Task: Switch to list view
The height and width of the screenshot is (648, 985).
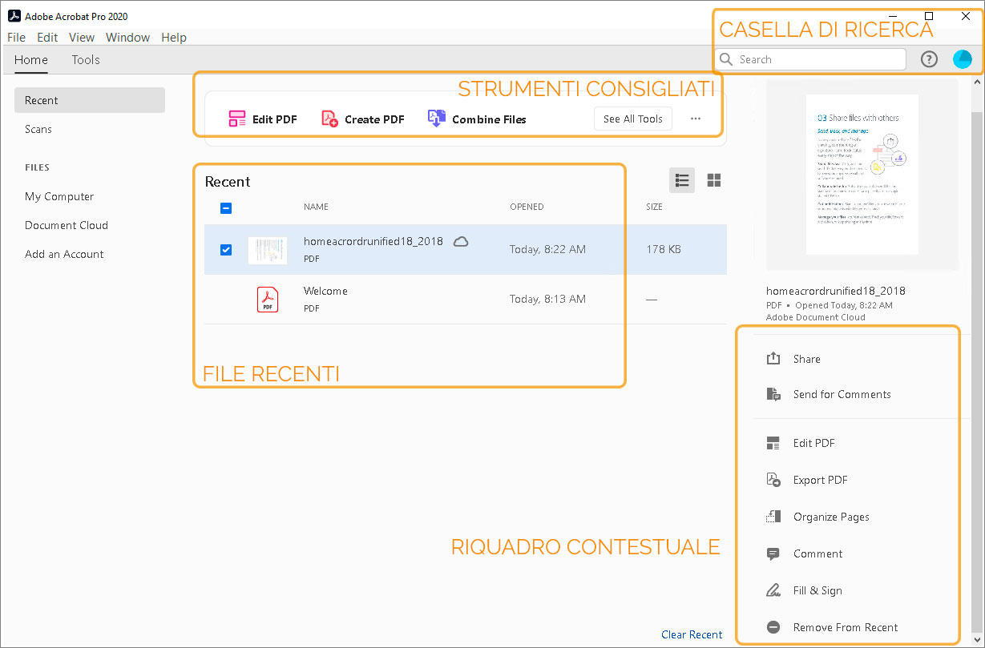Action: 682,181
